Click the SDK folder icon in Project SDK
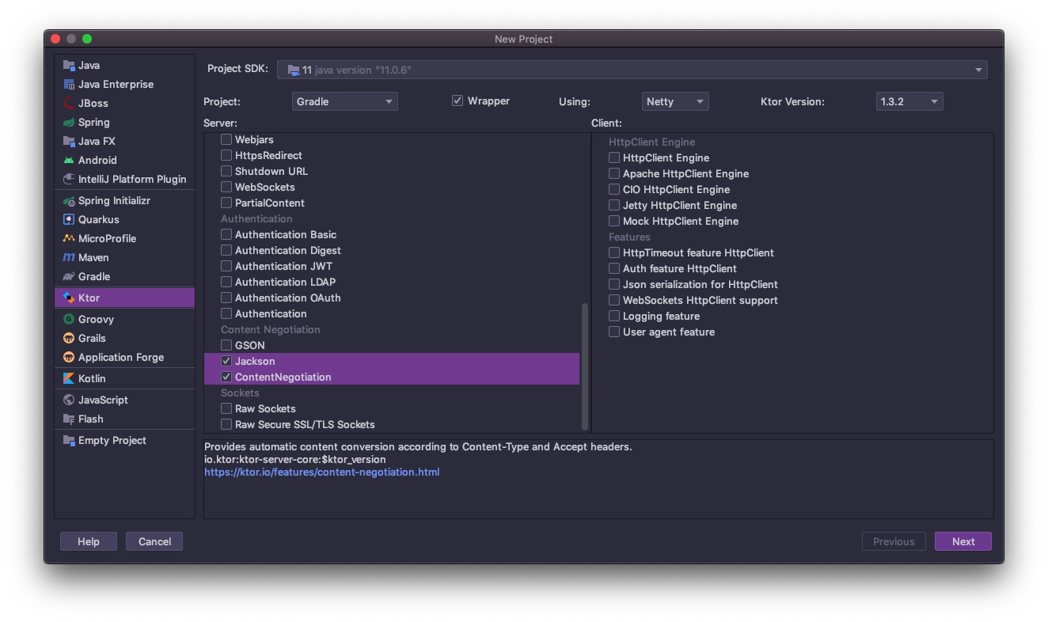1048x622 pixels. pyautogui.click(x=294, y=70)
